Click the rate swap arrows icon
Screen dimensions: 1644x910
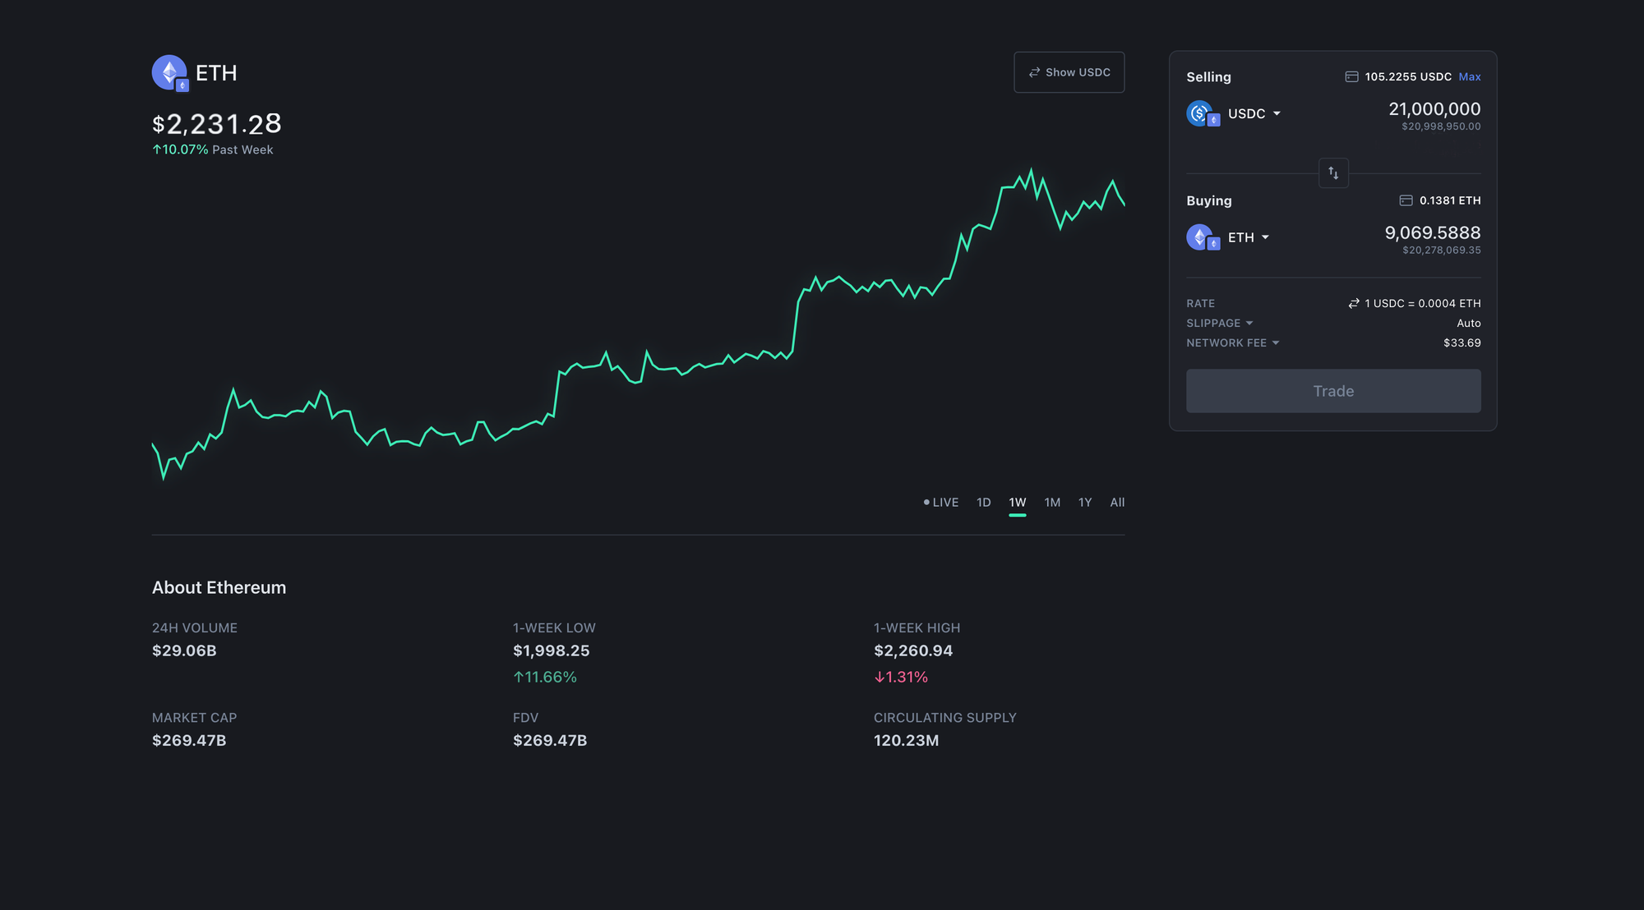coord(1354,303)
